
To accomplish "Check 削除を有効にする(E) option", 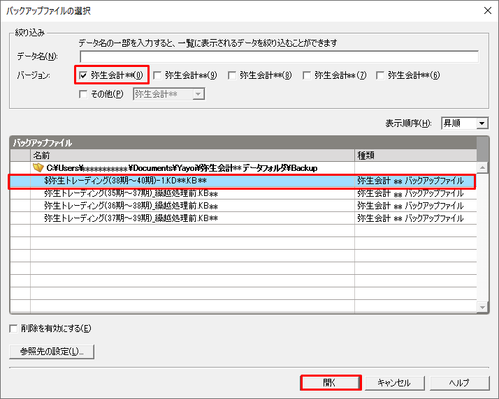I will 13,329.
